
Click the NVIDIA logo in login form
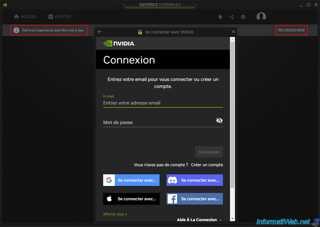pyautogui.click(x=119, y=43)
